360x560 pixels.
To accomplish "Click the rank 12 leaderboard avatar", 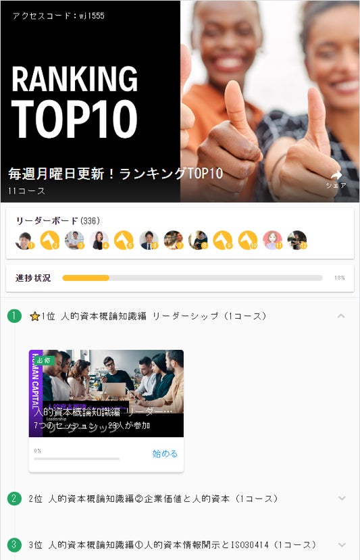I will 297,240.
